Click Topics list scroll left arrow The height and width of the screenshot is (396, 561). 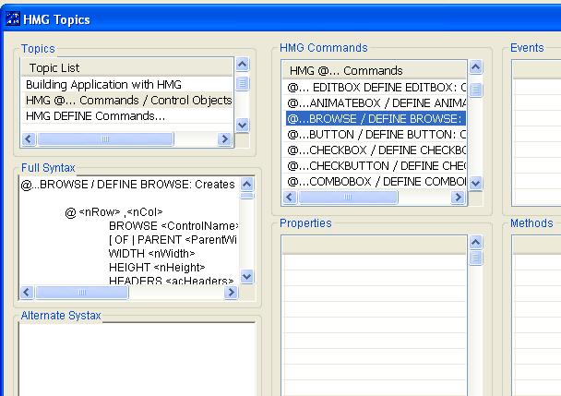29,138
